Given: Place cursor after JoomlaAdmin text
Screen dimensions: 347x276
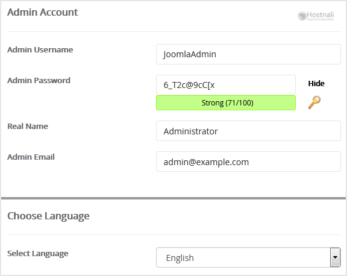Looking at the screenshot, I should (217, 54).
